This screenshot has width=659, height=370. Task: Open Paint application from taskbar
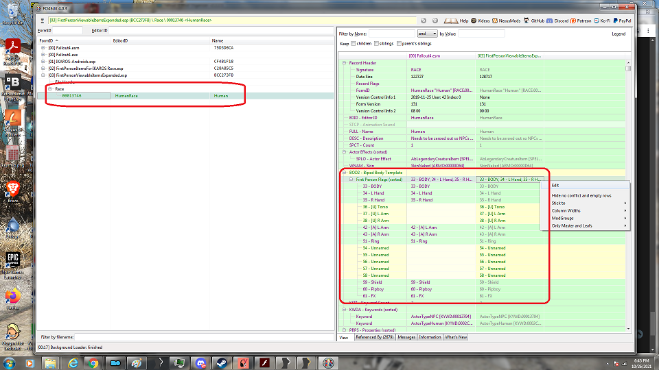(136, 363)
